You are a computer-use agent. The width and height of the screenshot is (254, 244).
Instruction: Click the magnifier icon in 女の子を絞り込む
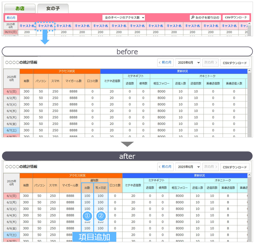point(193,18)
